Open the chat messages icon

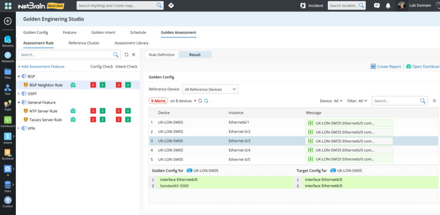[377, 6]
